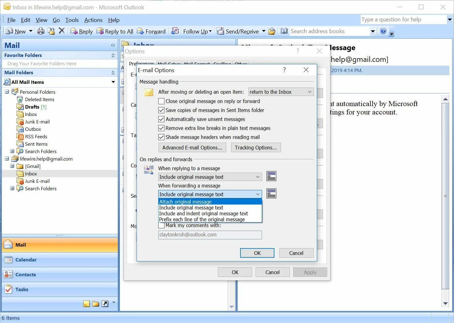Screen dimensions: 454x323
Task: Click the Delete X icon in toolbar
Action: (x=62, y=31)
